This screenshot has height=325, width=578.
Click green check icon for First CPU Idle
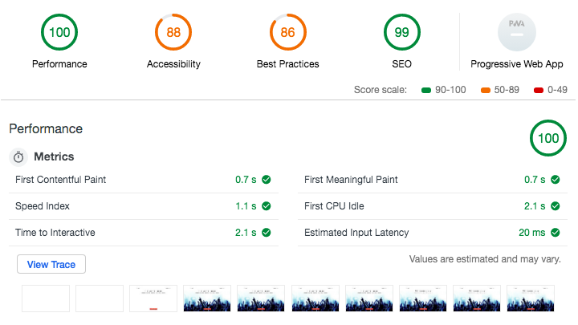tap(556, 206)
